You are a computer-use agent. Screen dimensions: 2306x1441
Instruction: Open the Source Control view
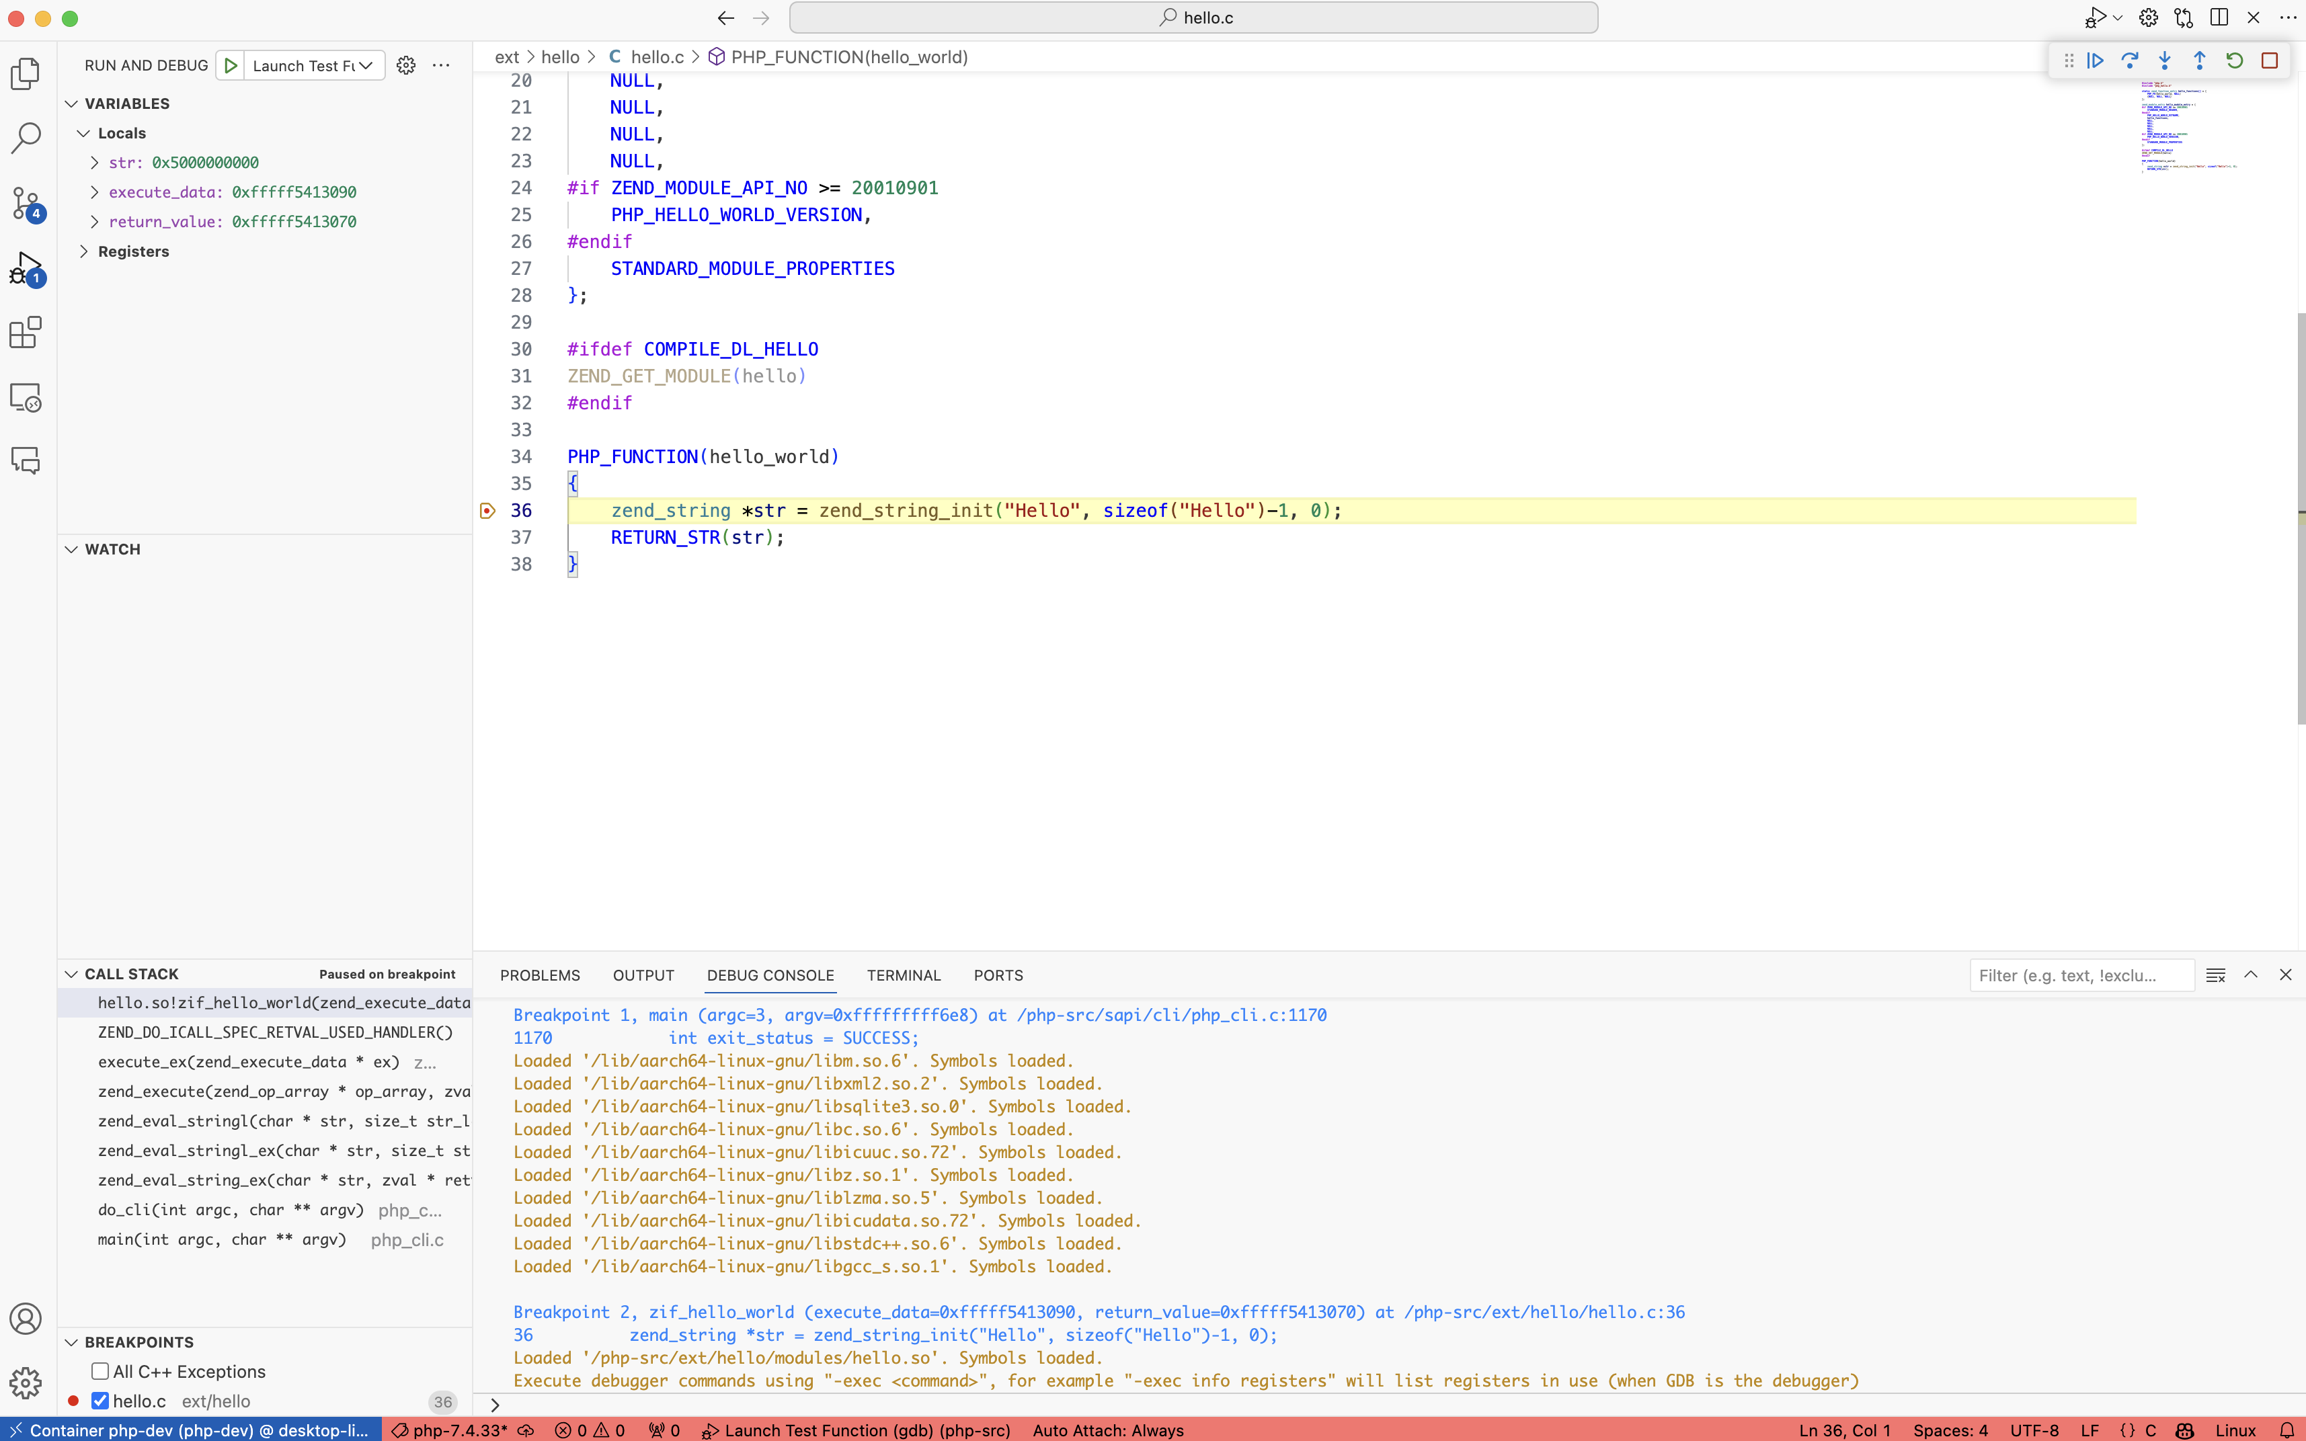click(26, 202)
